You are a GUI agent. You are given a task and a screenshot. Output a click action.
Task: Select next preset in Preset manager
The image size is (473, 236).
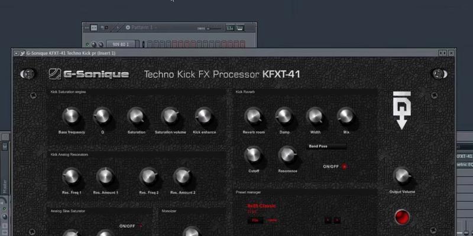coord(337,220)
